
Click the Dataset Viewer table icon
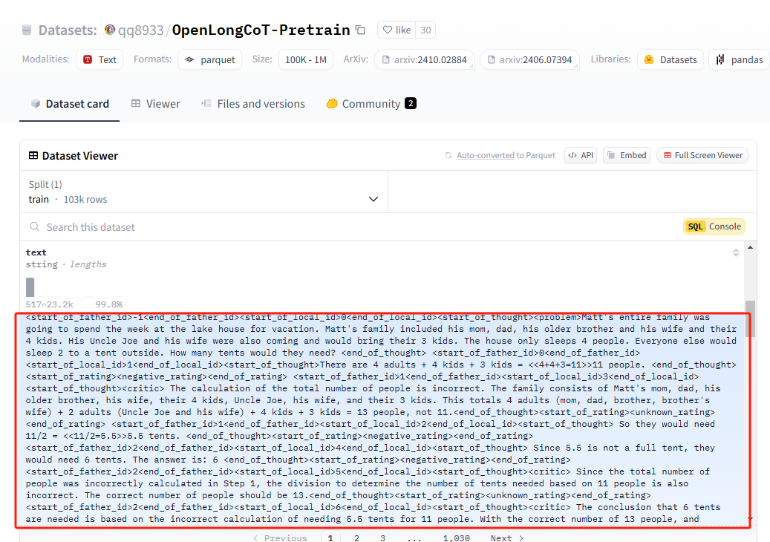point(33,156)
